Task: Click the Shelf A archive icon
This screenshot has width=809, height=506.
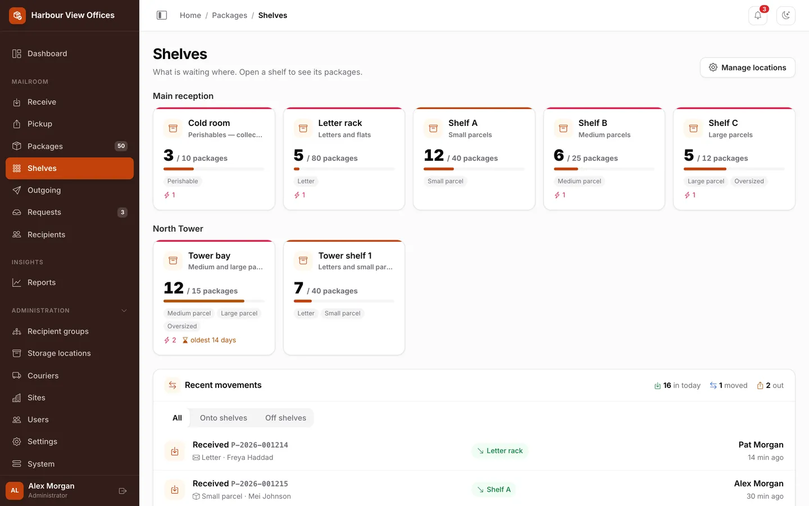Action: tap(433, 128)
